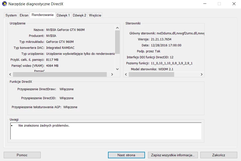
Task: Click the minimize icon in the title bar
Action: (x=205, y=4)
